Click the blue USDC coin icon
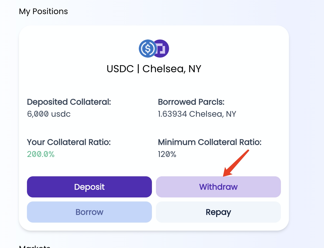This screenshot has width=324, height=248. [x=147, y=49]
